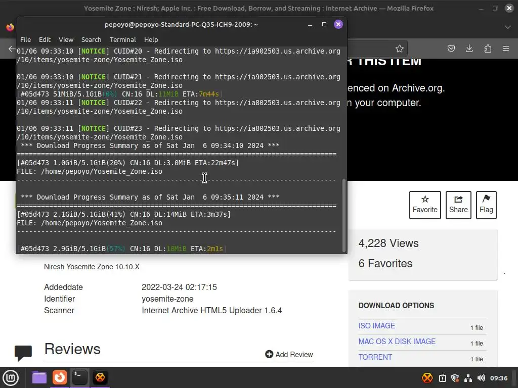Click yosemite-zone identifier value
The width and height of the screenshot is (518, 388).
coord(167,299)
